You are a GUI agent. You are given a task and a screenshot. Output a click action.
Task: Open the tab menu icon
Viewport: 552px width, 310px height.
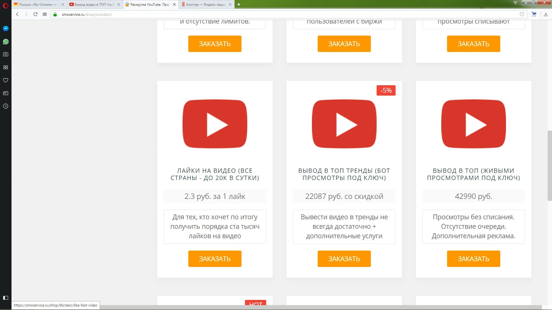pyautogui.click(x=515, y=3)
